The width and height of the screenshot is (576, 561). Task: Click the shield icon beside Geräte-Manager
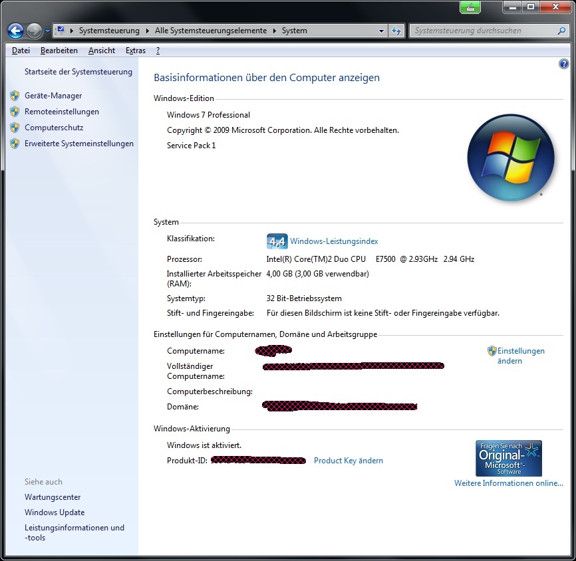[x=15, y=96]
